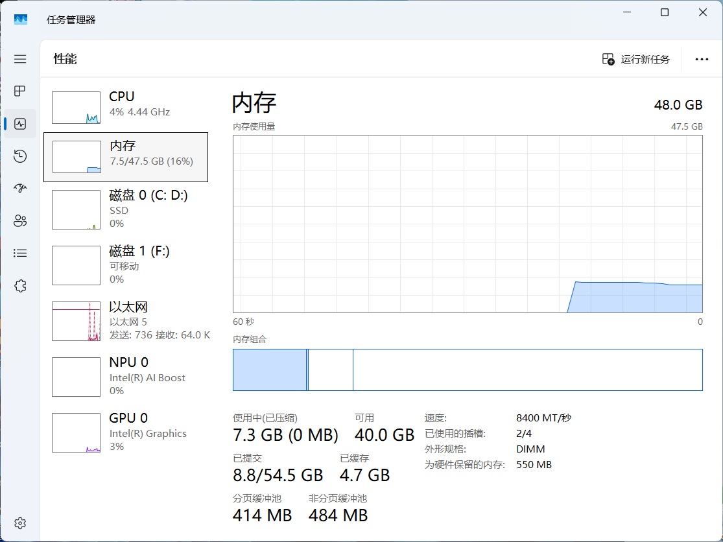Select GPU 0 performance entry
This screenshot has height=542, width=723.
tap(126, 433)
